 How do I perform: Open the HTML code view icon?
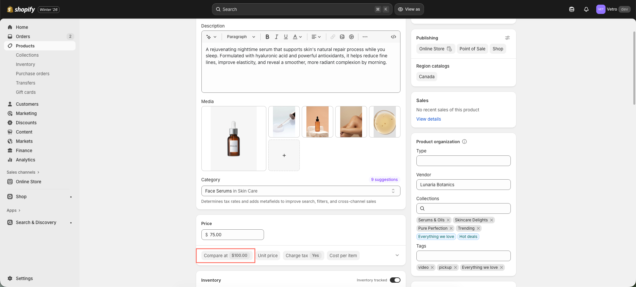(393, 37)
